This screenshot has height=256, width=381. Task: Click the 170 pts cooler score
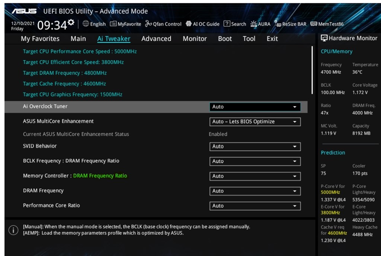[x=360, y=173]
